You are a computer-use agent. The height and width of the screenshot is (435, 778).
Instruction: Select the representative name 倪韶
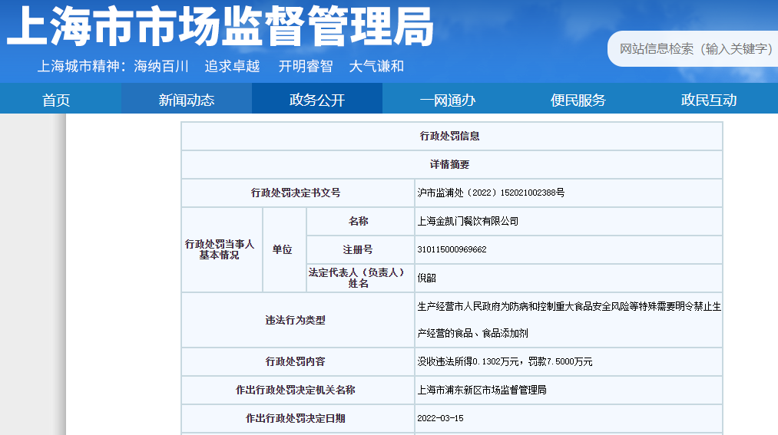(x=427, y=278)
